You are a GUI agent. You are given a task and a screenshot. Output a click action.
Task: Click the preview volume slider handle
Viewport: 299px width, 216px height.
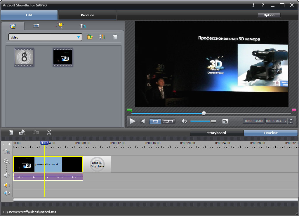(x=213, y=121)
